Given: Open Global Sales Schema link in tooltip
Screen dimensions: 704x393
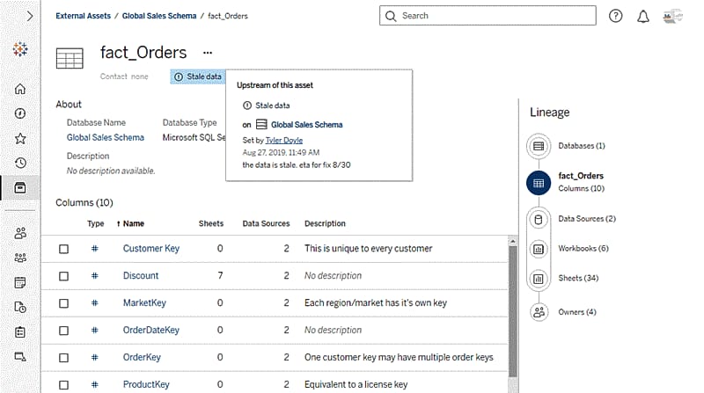Looking at the screenshot, I should point(306,125).
